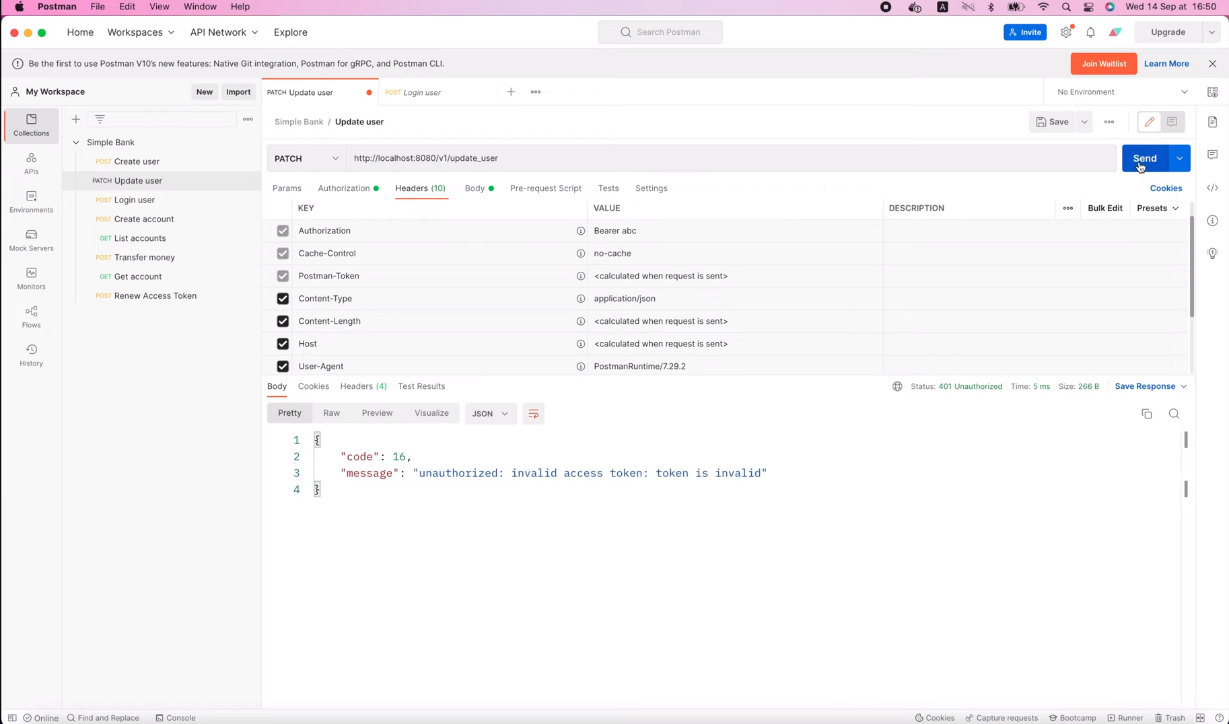Uncheck the Authorization header checkbox
The image size is (1229, 724).
click(283, 231)
